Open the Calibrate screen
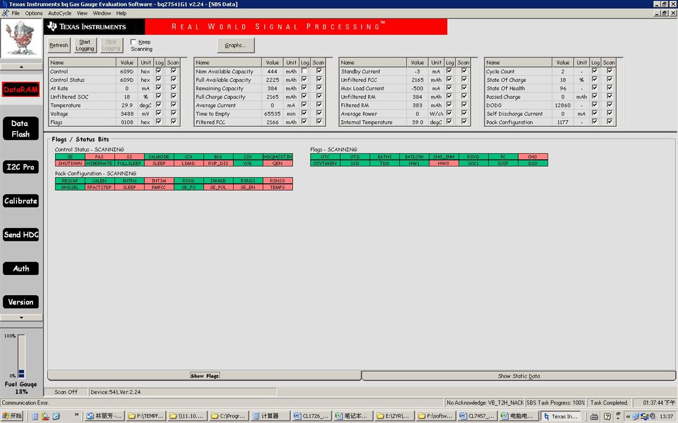 (20, 201)
